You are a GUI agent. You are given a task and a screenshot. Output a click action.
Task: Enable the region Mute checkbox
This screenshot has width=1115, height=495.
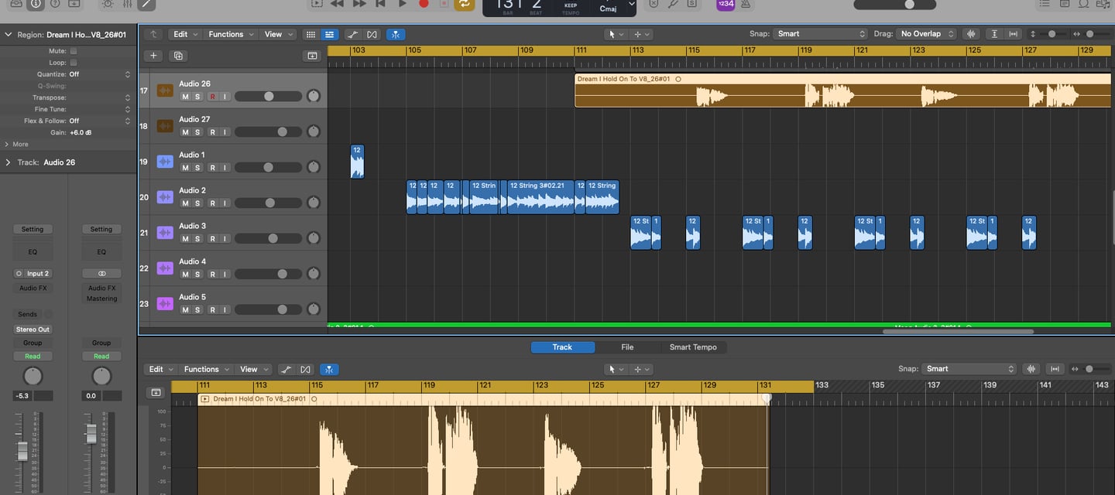(x=74, y=51)
